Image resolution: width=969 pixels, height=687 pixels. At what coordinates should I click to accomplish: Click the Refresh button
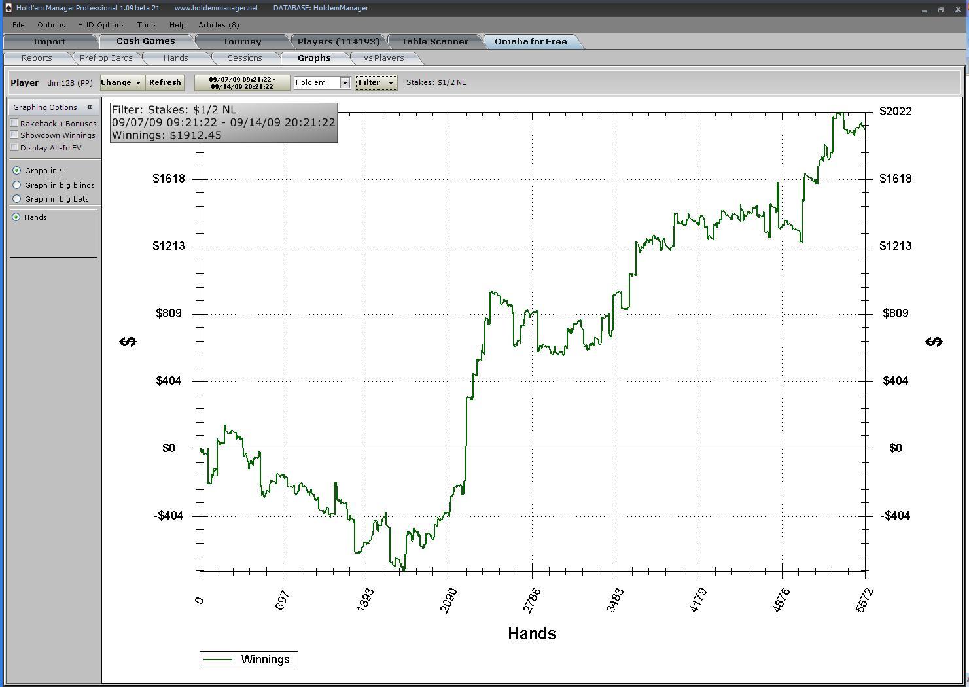click(165, 82)
